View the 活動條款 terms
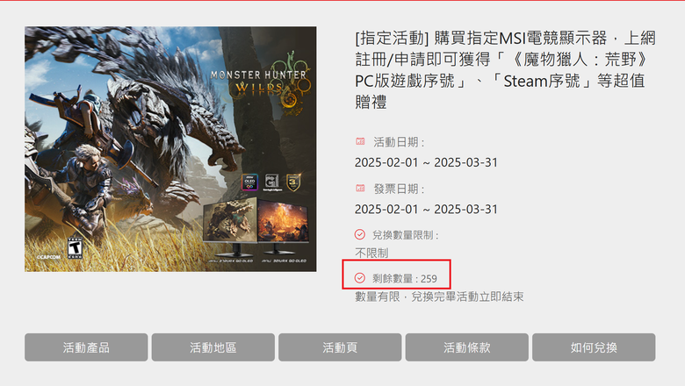The width and height of the screenshot is (685, 386). tap(467, 347)
